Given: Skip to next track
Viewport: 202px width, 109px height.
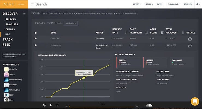Looking at the screenshot, I should 57,105.
